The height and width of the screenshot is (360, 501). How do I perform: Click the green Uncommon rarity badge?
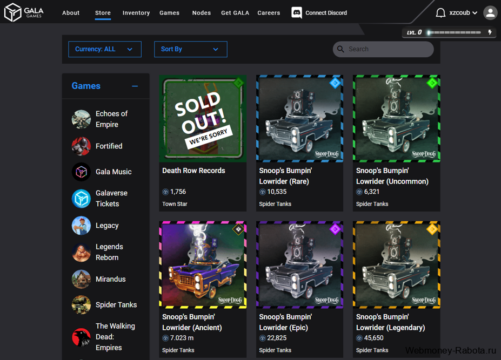coord(432,83)
